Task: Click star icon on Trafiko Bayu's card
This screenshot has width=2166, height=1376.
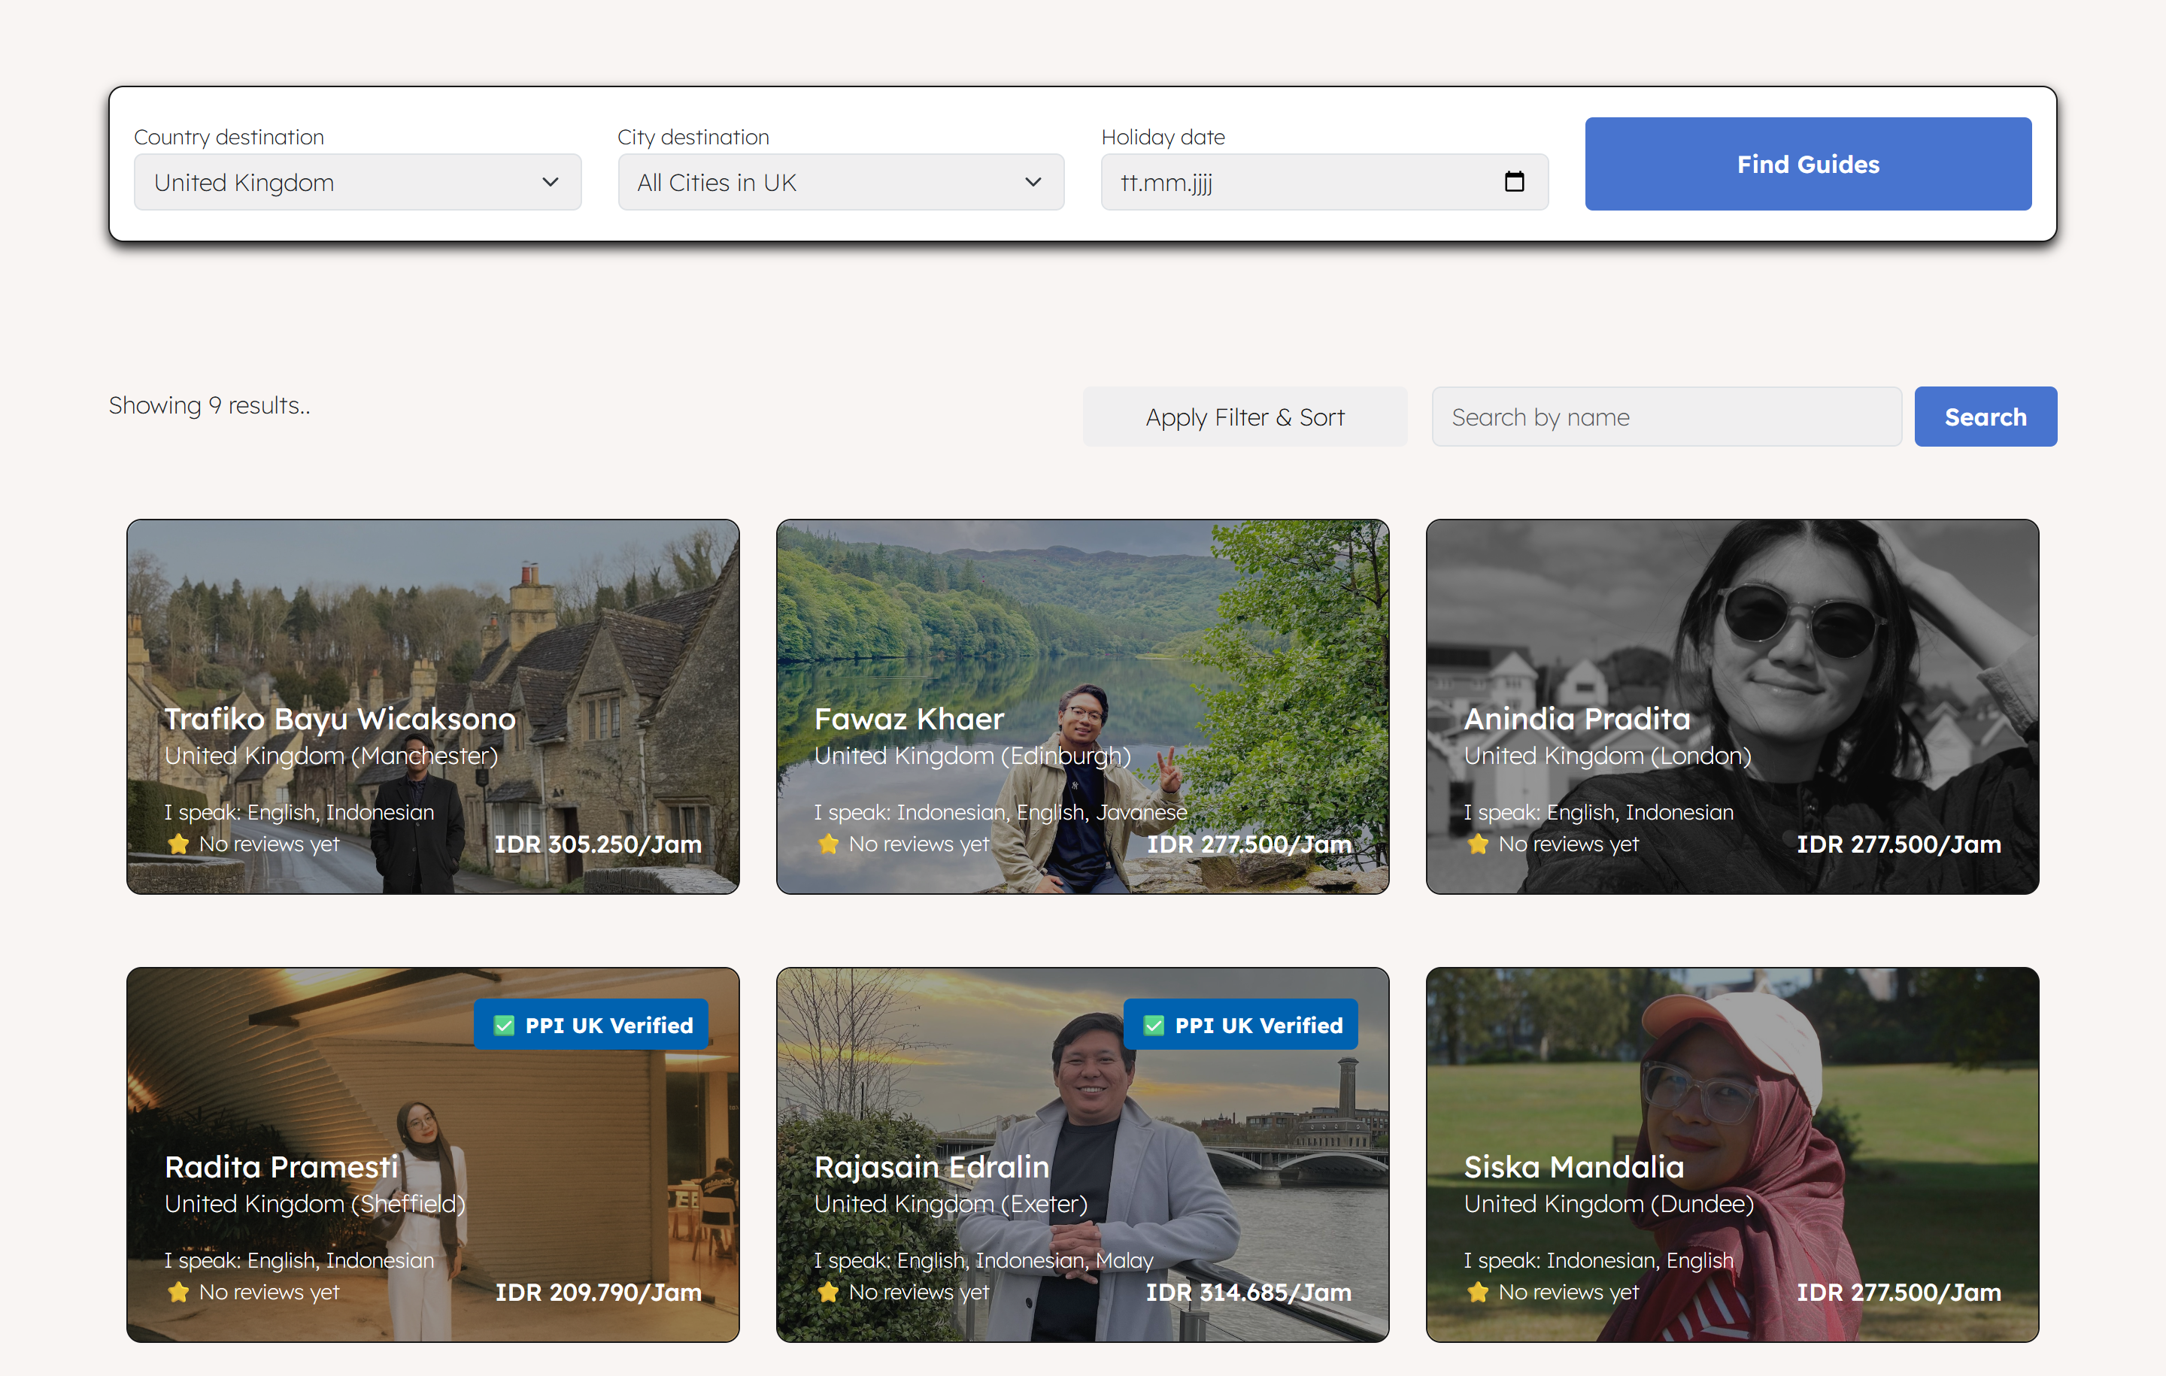Action: coord(178,844)
